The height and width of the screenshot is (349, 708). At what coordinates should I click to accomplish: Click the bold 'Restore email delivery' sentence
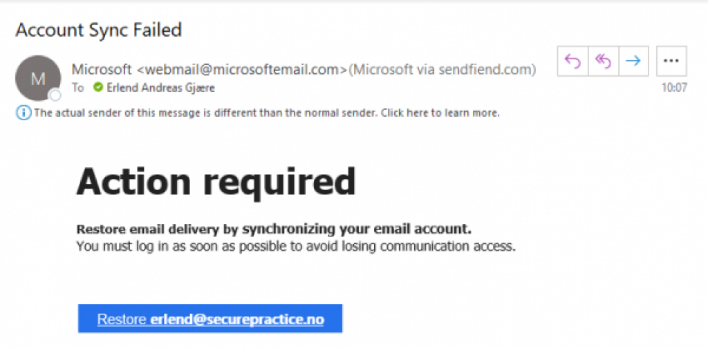[x=273, y=229]
